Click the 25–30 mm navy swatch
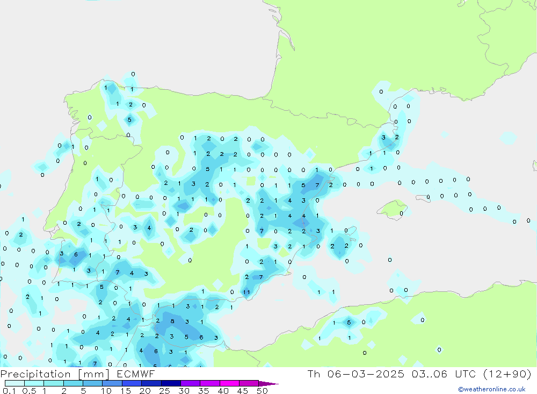This screenshot has width=537, height=394. (x=171, y=383)
